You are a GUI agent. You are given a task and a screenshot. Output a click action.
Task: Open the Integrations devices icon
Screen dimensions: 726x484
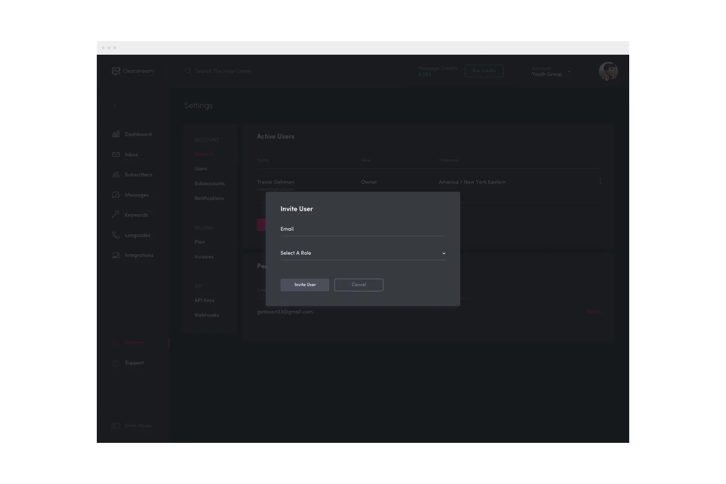click(x=116, y=255)
